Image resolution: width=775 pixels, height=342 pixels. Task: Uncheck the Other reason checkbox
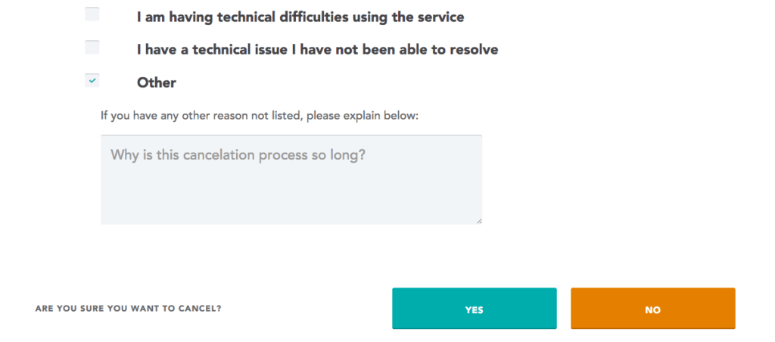point(92,80)
